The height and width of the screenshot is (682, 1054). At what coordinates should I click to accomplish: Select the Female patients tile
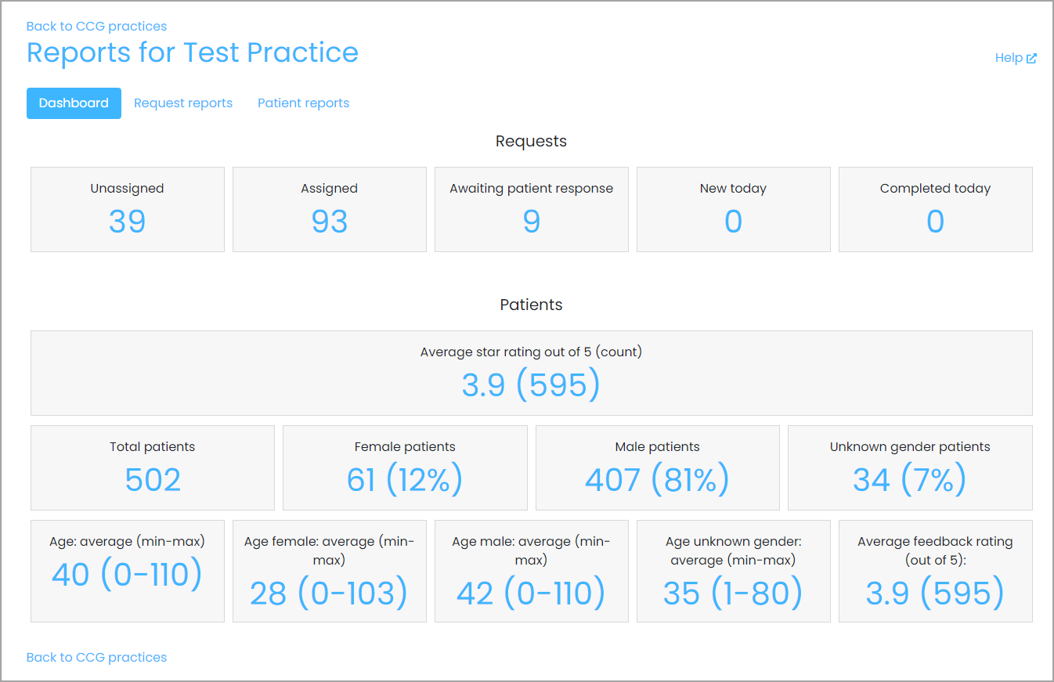(x=405, y=467)
